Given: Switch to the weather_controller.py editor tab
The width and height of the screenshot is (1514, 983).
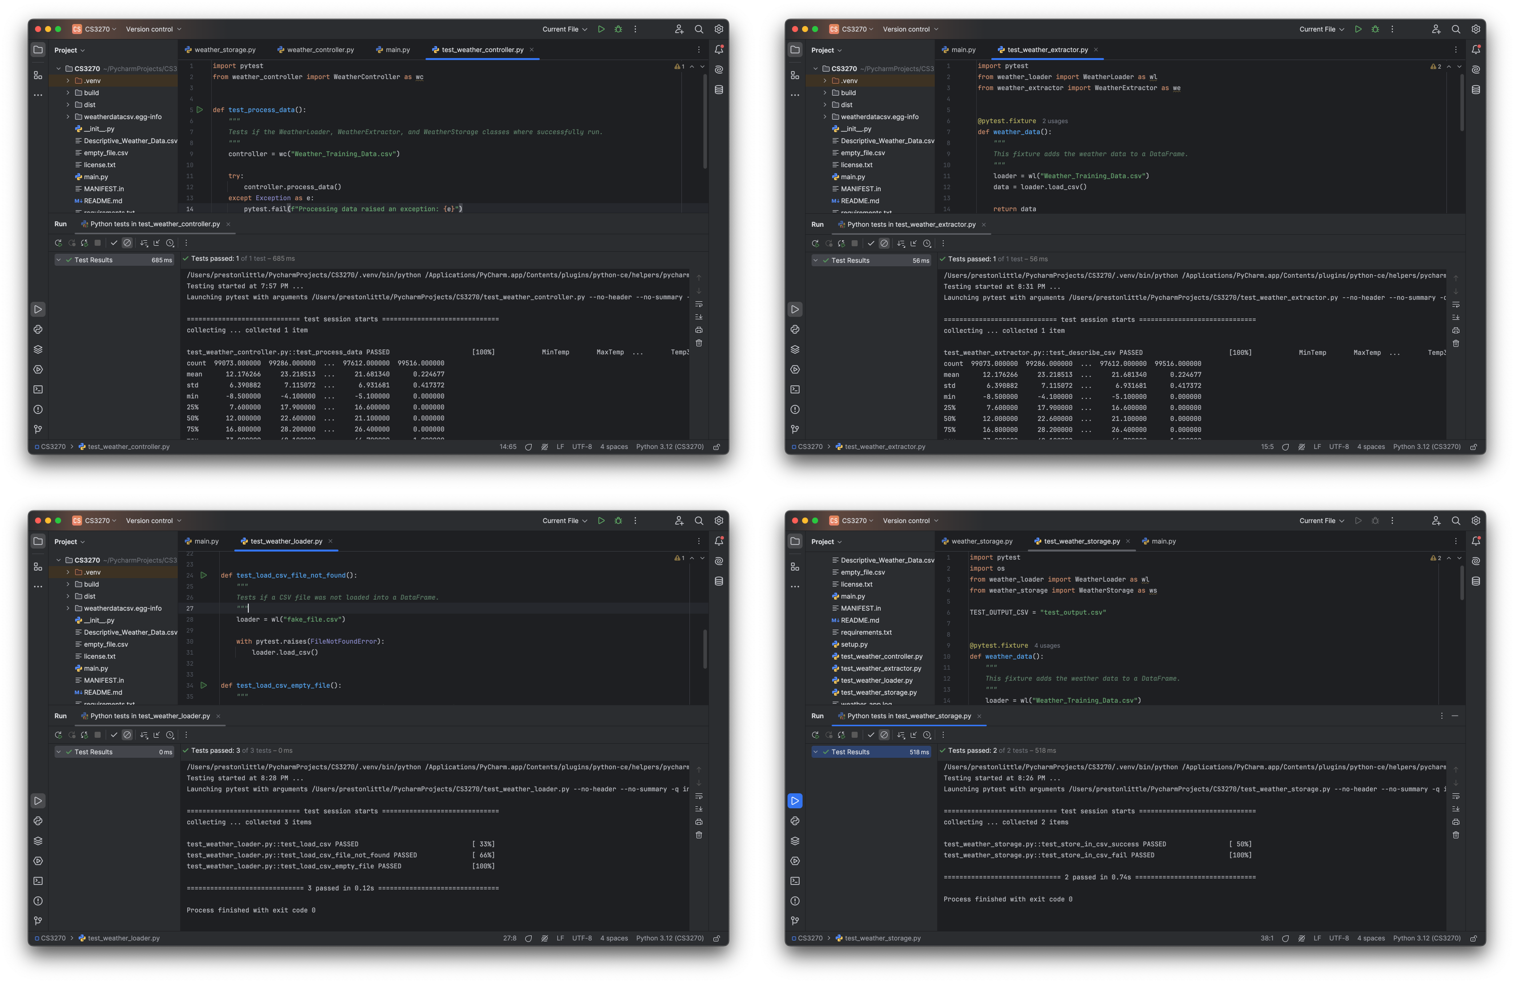Looking at the screenshot, I should coord(320,50).
